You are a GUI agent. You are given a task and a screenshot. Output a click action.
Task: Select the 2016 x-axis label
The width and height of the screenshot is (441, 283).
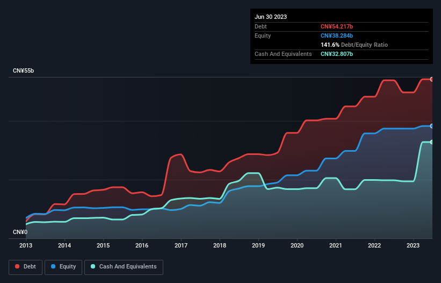coord(142,245)
